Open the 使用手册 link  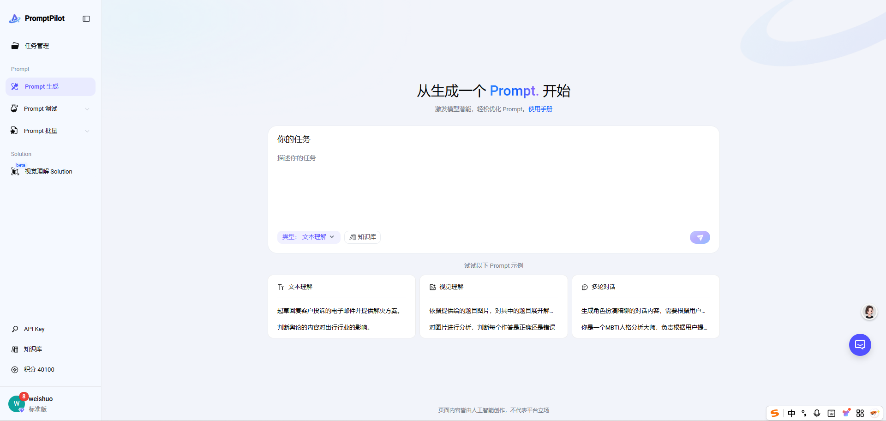pos(540,109)
